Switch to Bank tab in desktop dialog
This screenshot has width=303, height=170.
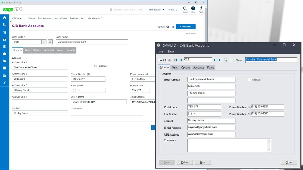(175, 68)
